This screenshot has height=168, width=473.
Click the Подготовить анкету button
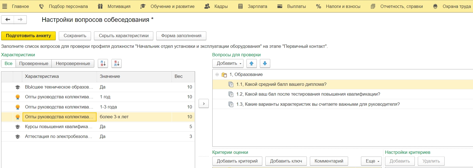pyautogui.click(x=28, y=36)
